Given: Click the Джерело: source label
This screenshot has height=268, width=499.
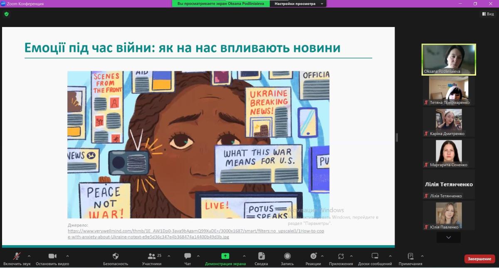Looking at the screenshot, I should (x=78, y=225).
